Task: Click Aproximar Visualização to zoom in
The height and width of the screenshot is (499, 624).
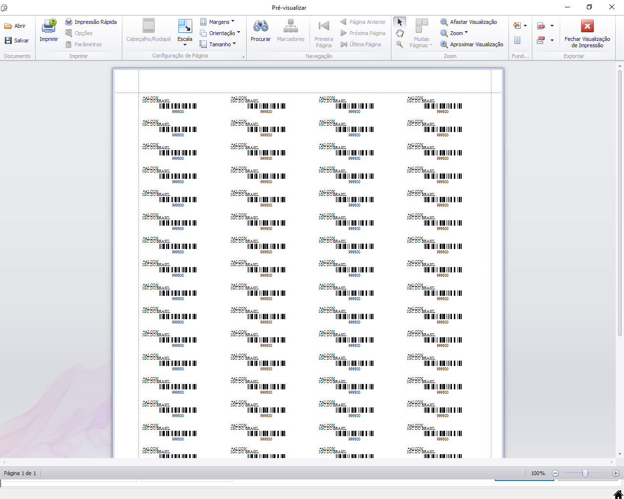Action: tap(472, 44)
